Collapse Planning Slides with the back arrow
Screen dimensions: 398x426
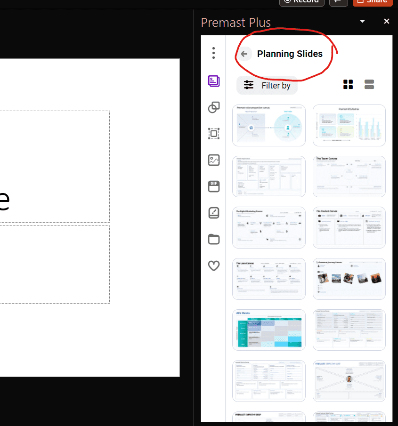tap(244, 53)
